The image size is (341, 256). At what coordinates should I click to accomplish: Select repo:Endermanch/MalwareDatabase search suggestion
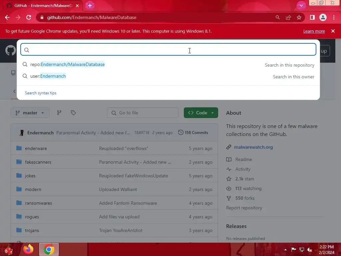coord(168,65)
